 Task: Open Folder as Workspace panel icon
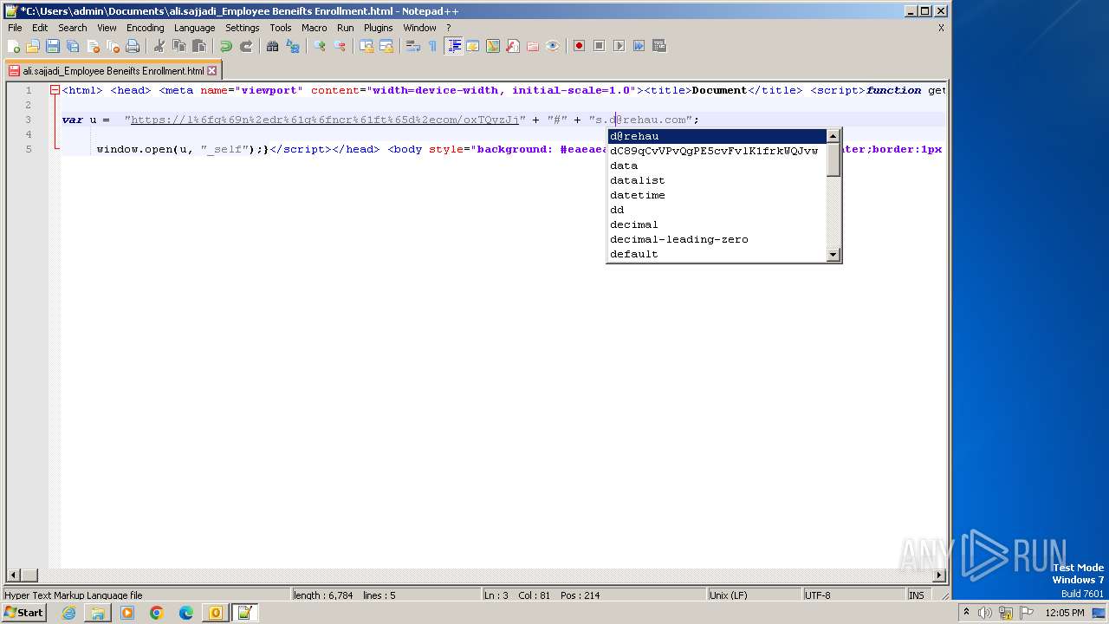tap(532, 46)
